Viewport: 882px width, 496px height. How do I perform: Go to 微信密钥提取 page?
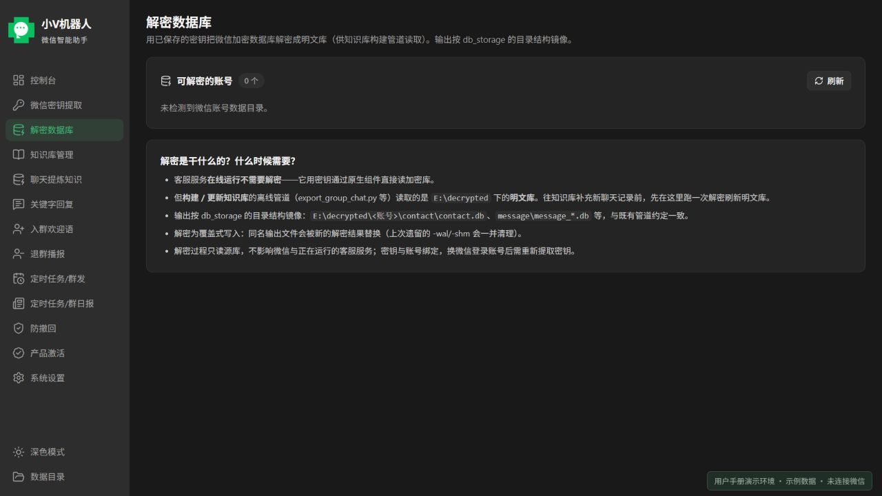pos(65,105)
